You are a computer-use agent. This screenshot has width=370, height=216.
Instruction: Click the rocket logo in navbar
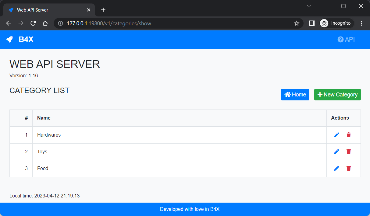click(x=10, y=40)
